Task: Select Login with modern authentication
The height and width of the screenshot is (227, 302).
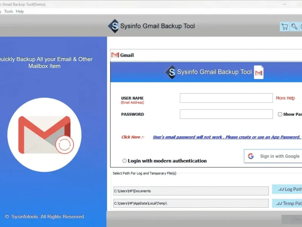Action: click(125, 161)
